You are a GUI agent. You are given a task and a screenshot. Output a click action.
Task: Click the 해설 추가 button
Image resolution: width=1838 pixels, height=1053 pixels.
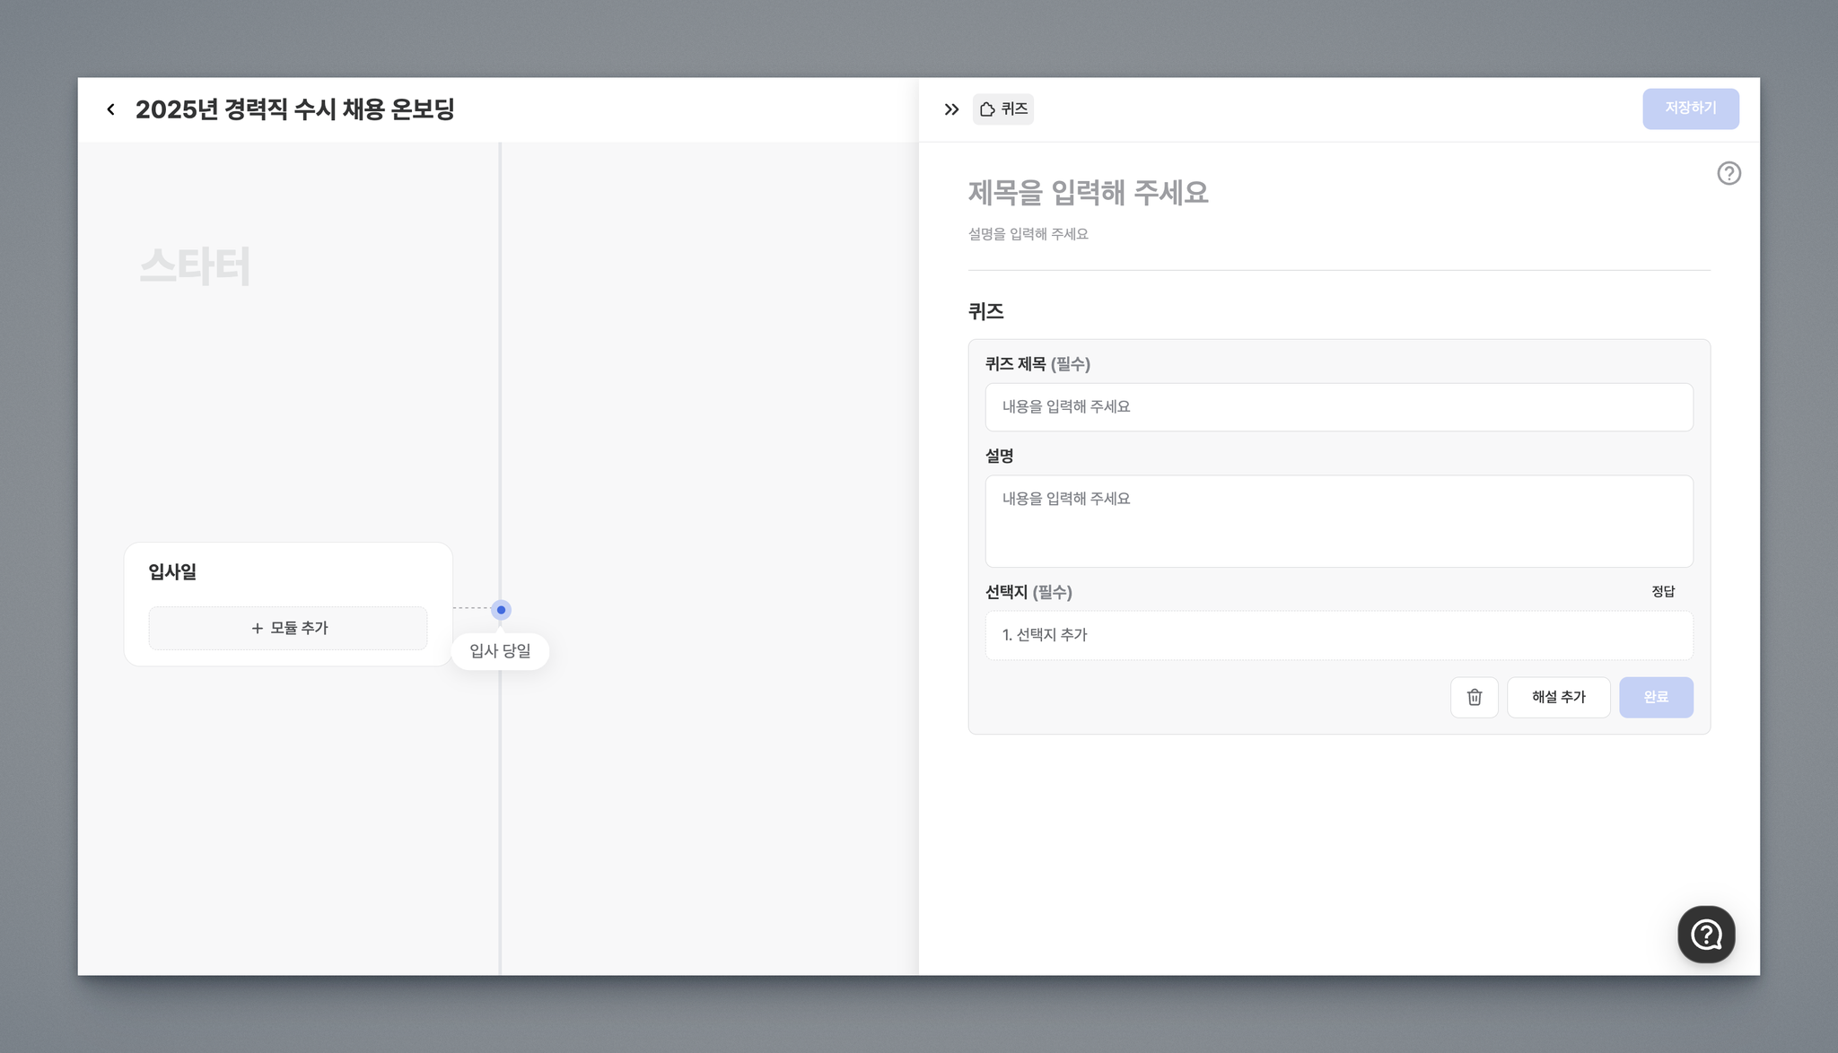(x=1558, y=697)
